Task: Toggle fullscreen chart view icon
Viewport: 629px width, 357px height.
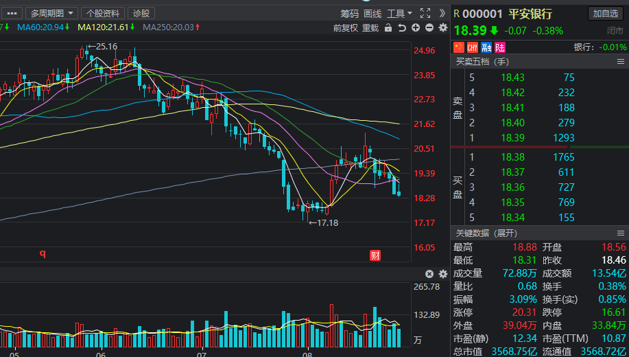Action: click(x=425, y=13)
